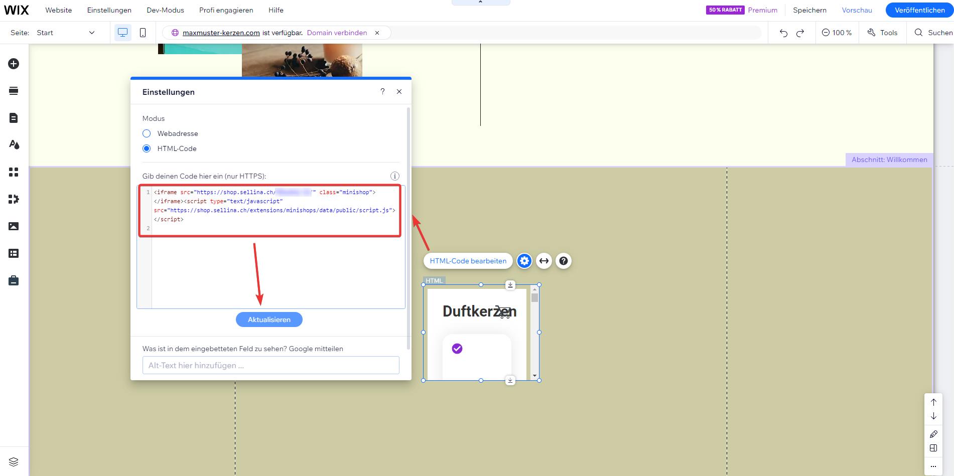
Task: Open the 100 % zoom control
Action: click(837, 33)
